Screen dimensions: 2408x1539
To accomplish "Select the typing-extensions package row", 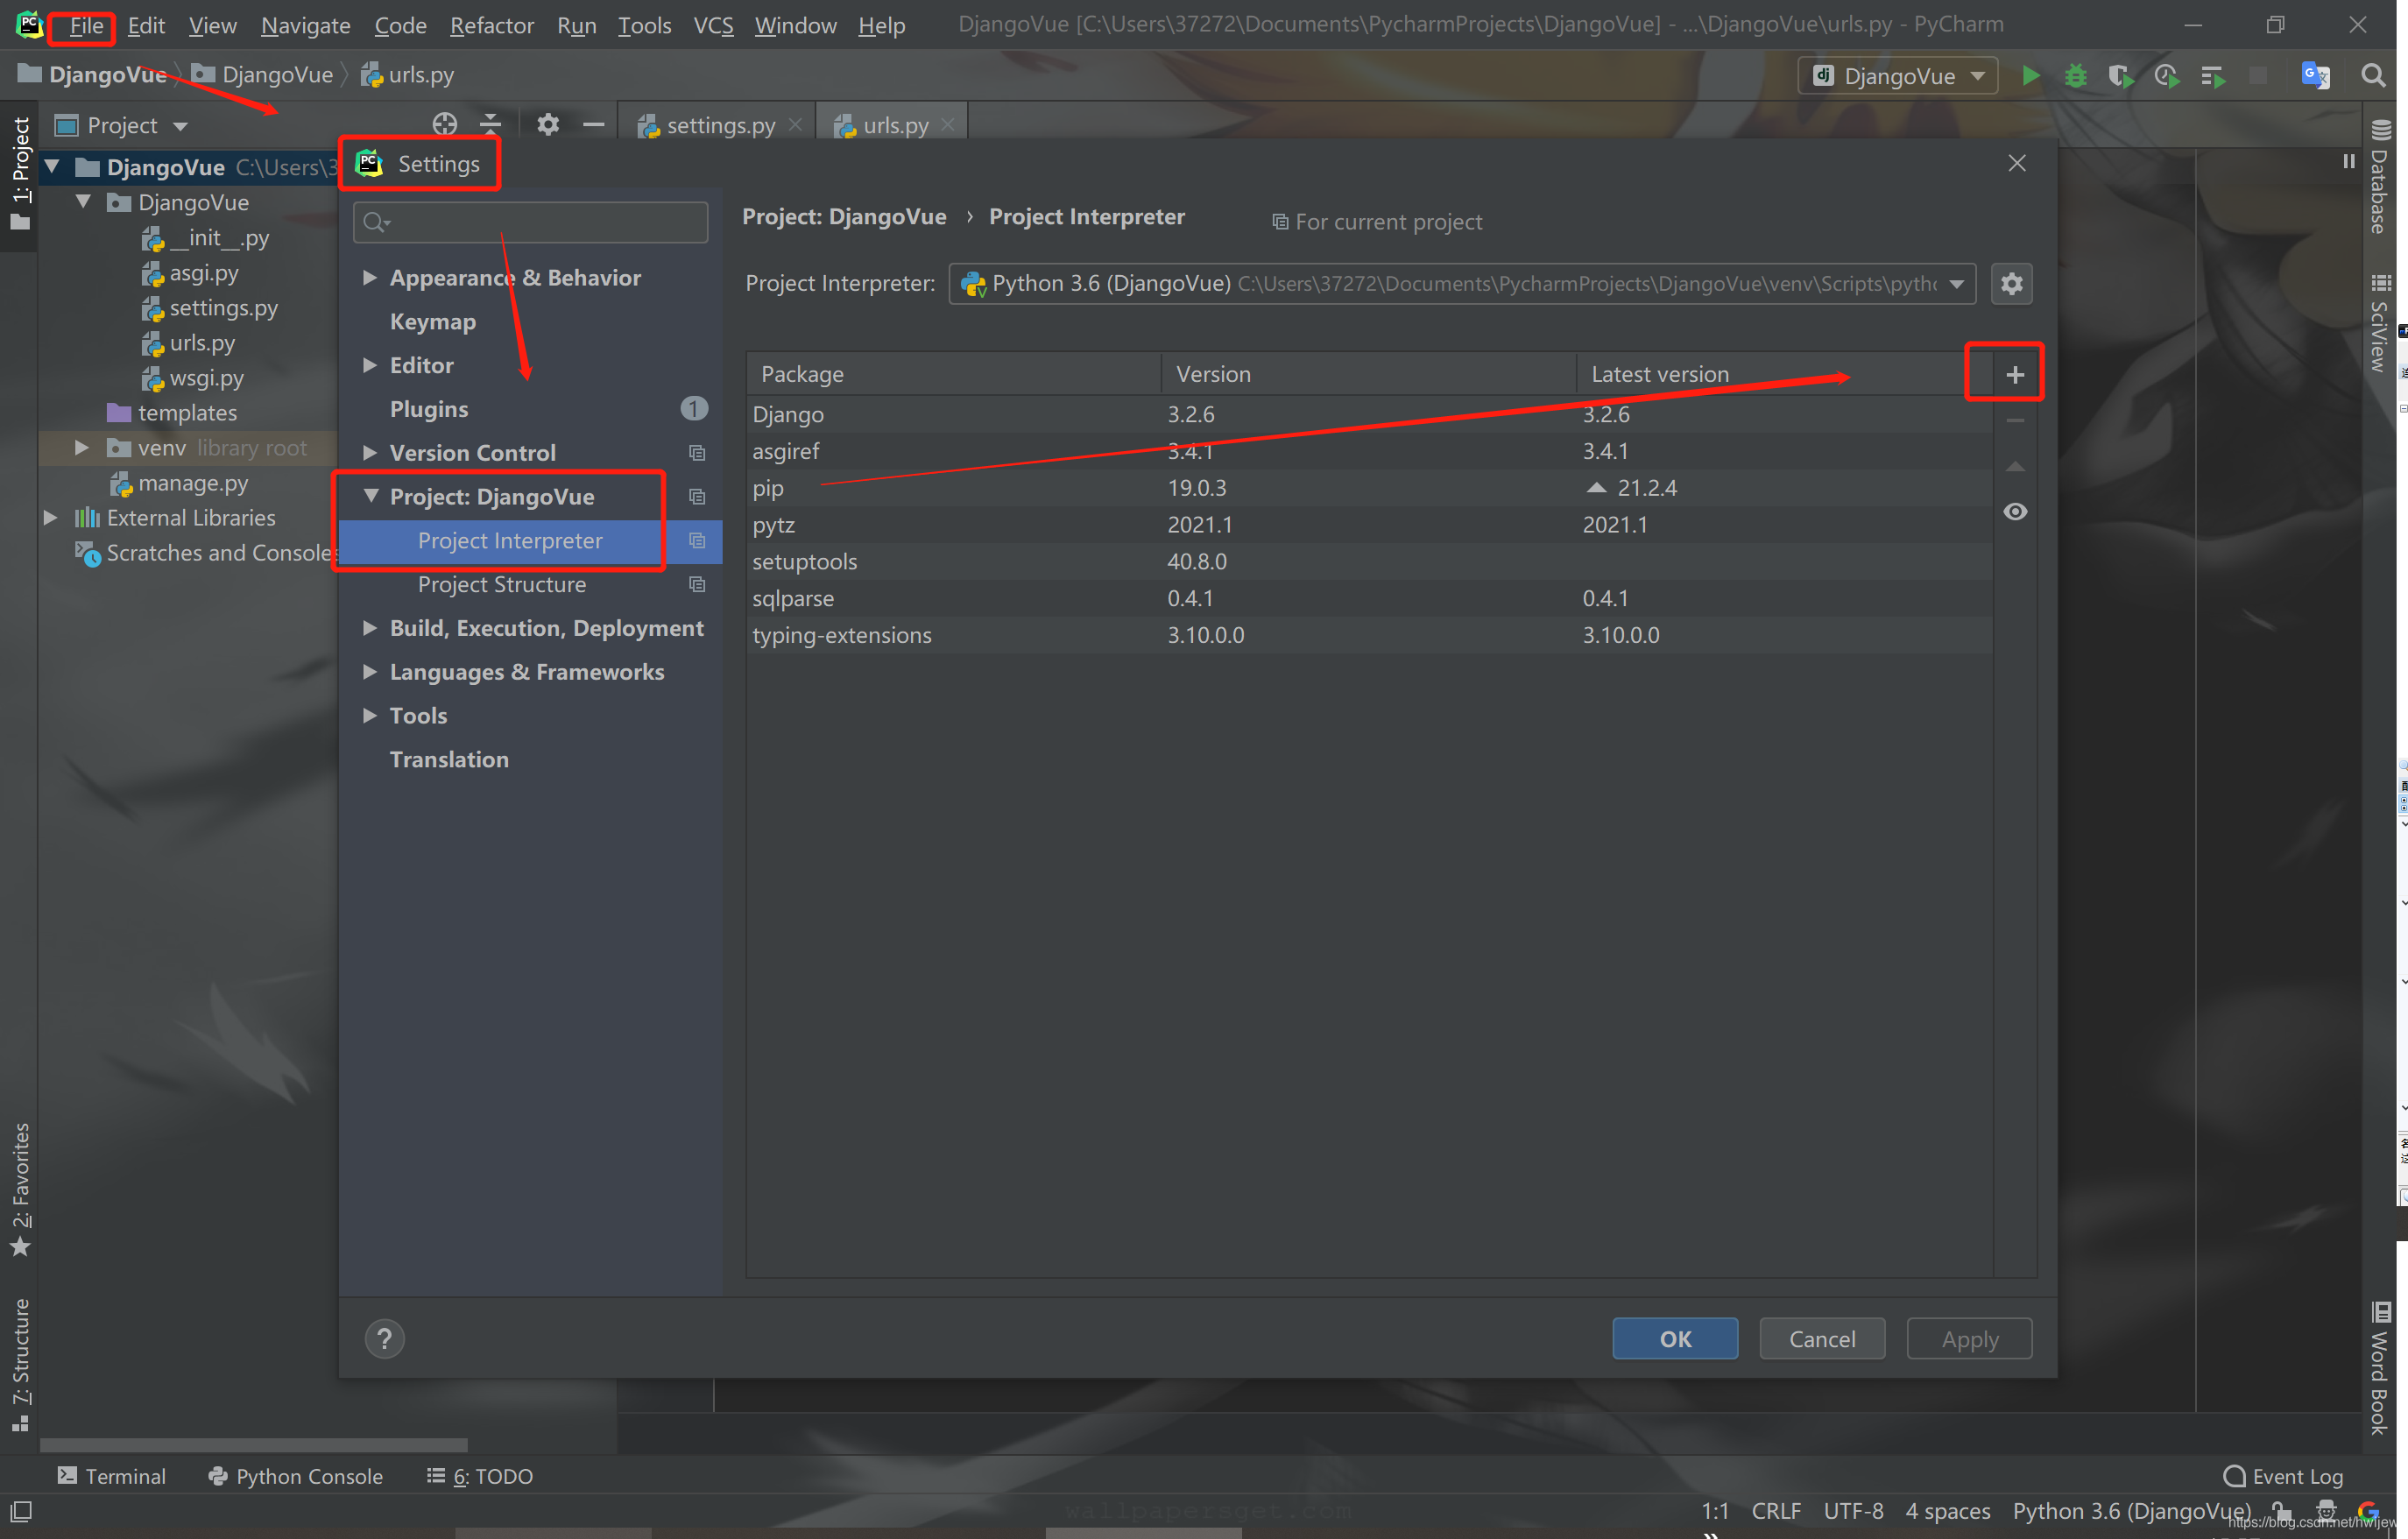I will point(1369,636).
